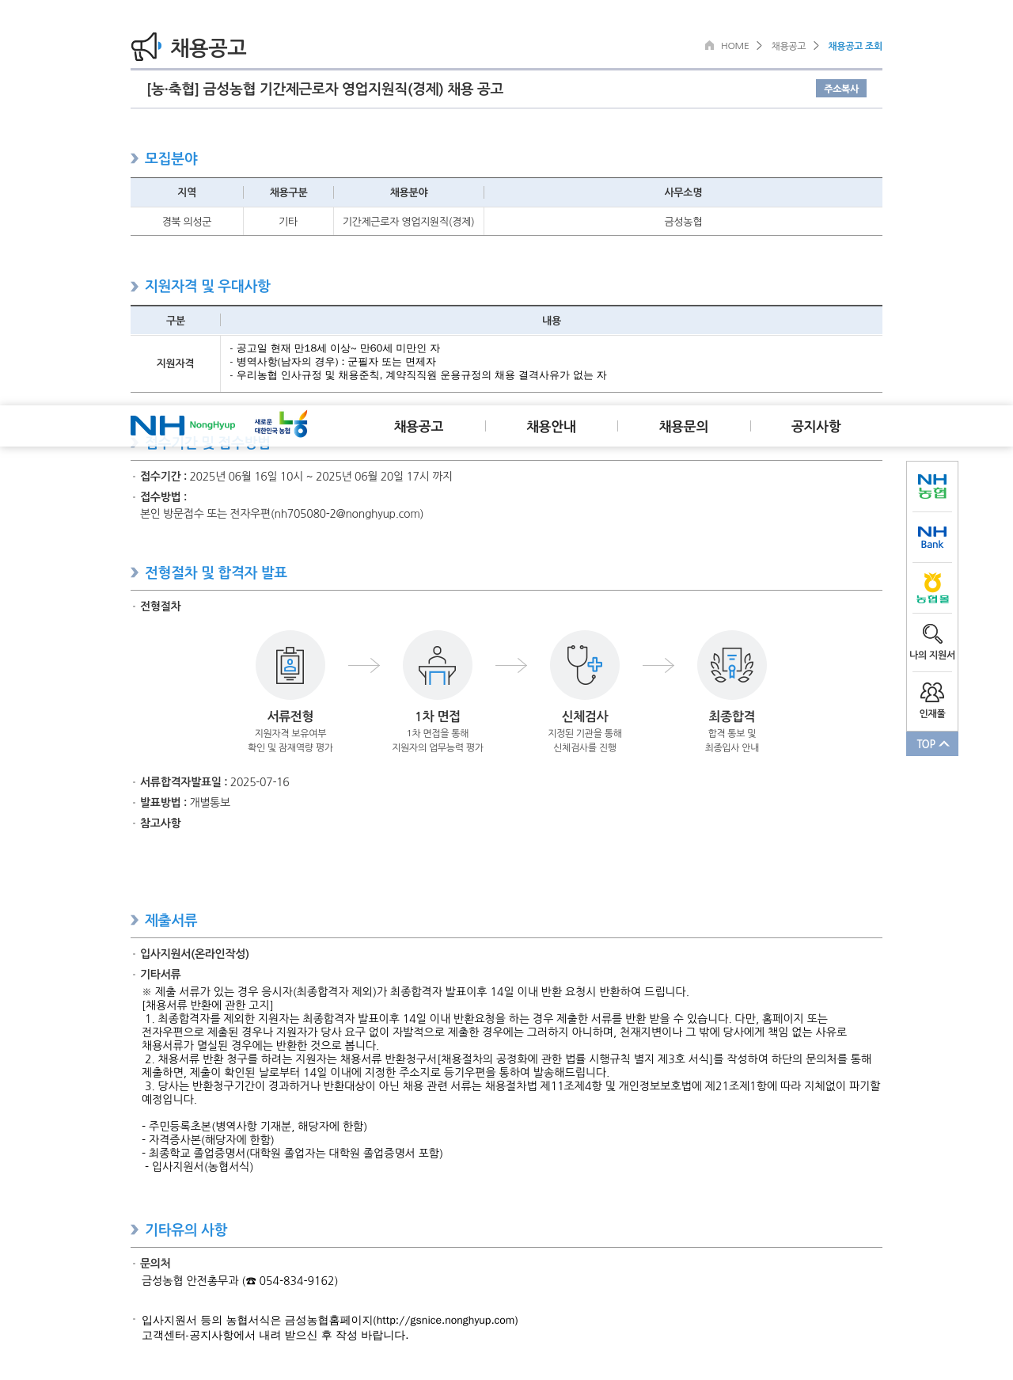The height and width of the screenshot is (1380, 1013).
Task: Click the 지원자격 및 우대사항 section arrow icon
Action: 135,286
